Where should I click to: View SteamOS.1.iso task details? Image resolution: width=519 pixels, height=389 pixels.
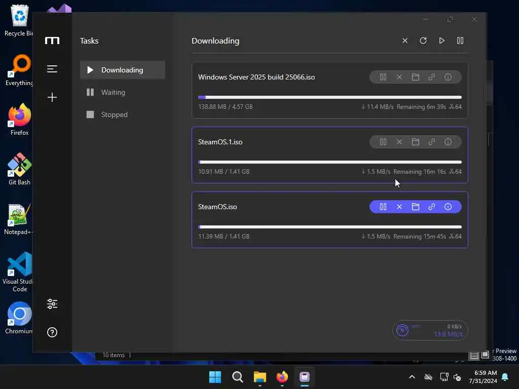448,142
